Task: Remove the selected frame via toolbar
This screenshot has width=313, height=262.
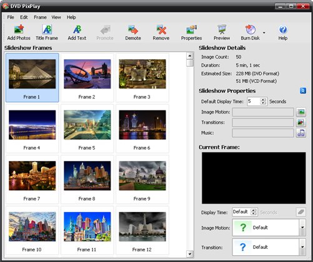Action: click(161, 32)
